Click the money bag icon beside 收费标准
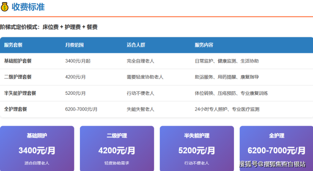The width and height of the screenshot is (313, 171). pos(5,7)
